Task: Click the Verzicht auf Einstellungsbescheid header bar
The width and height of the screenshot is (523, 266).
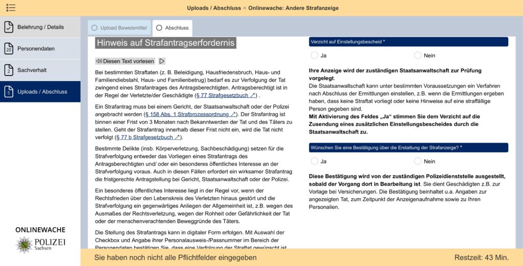Action: point(408,42)
